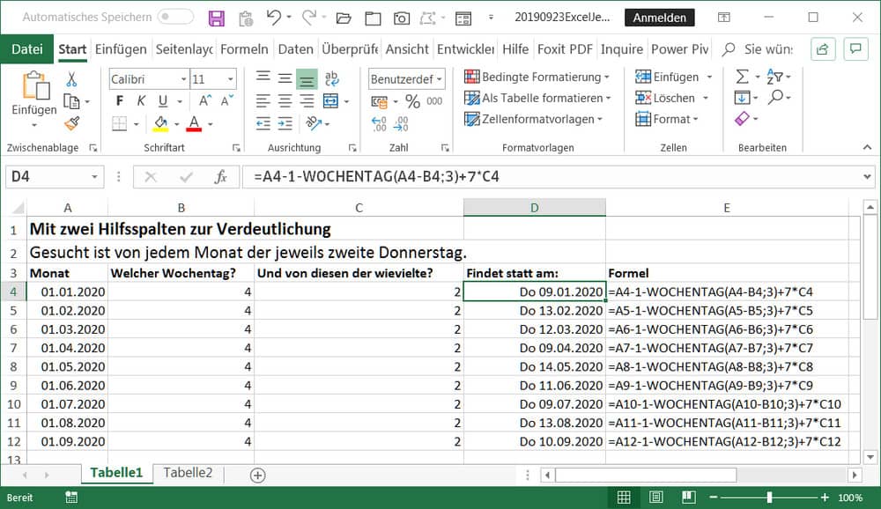This screenshot has width=881, height=509.
Task: Toggle the Automatisches Speichern switch
Action: (175, 18)
